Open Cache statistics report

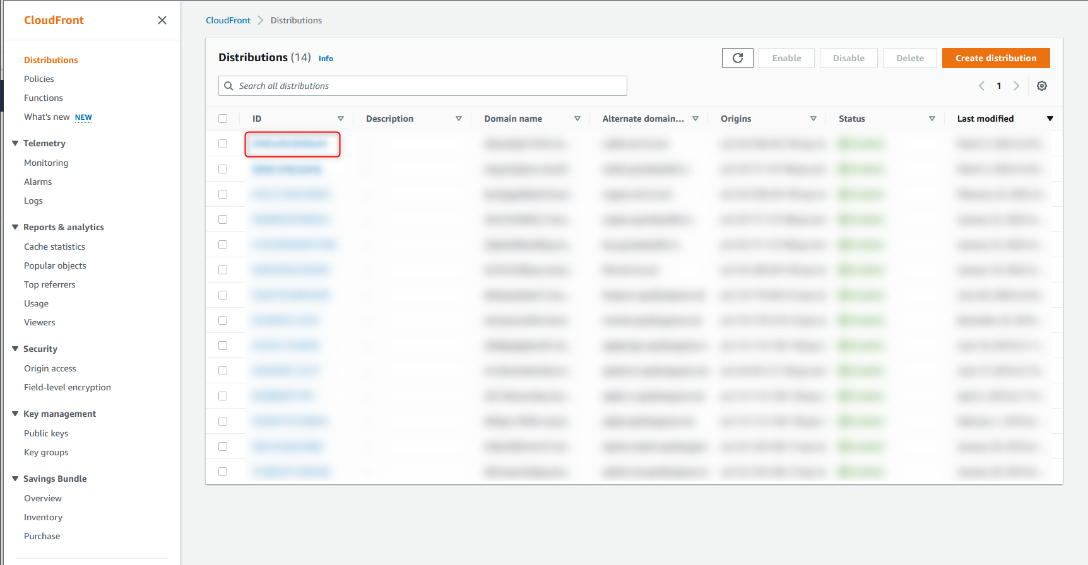click(54, 247)
